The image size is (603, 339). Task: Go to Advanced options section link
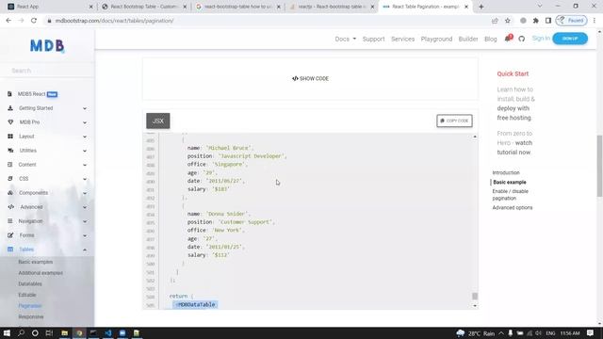click(513, 207)
